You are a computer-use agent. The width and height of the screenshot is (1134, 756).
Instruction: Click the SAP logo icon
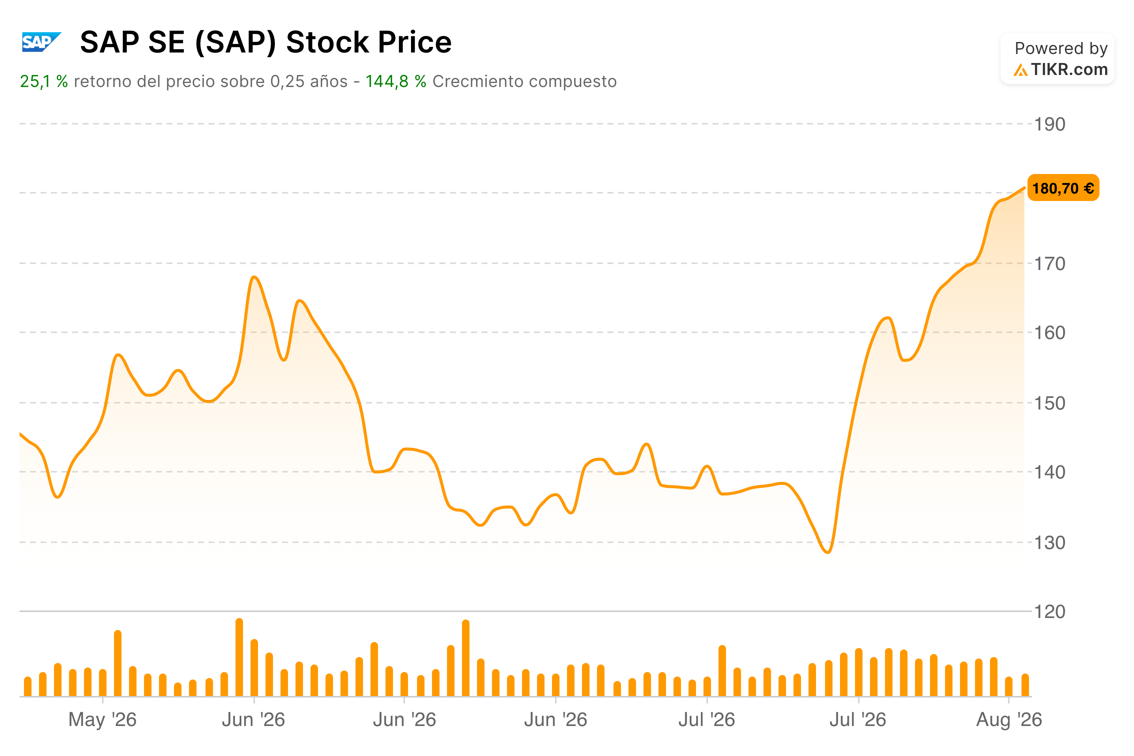42,42
